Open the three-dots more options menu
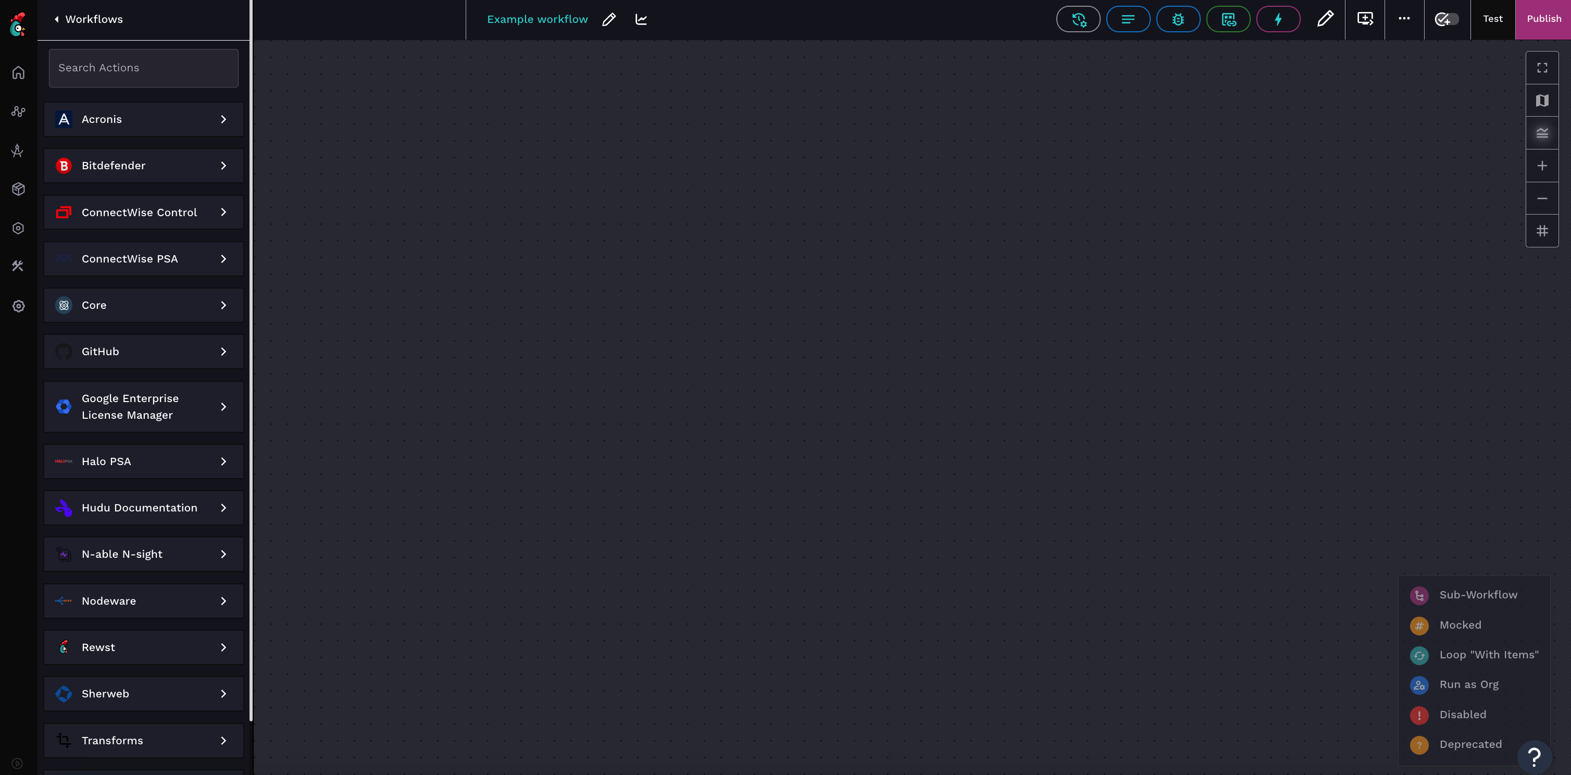The height and width of the screenshot is (775, 1571). tap(1404, 19)
